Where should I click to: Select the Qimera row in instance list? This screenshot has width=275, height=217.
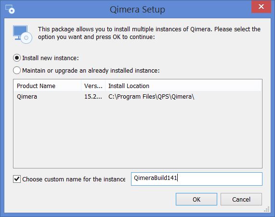138,97
